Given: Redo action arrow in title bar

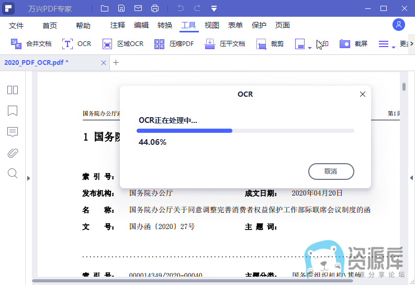Looking at the screenshot, I should (197, 8).
